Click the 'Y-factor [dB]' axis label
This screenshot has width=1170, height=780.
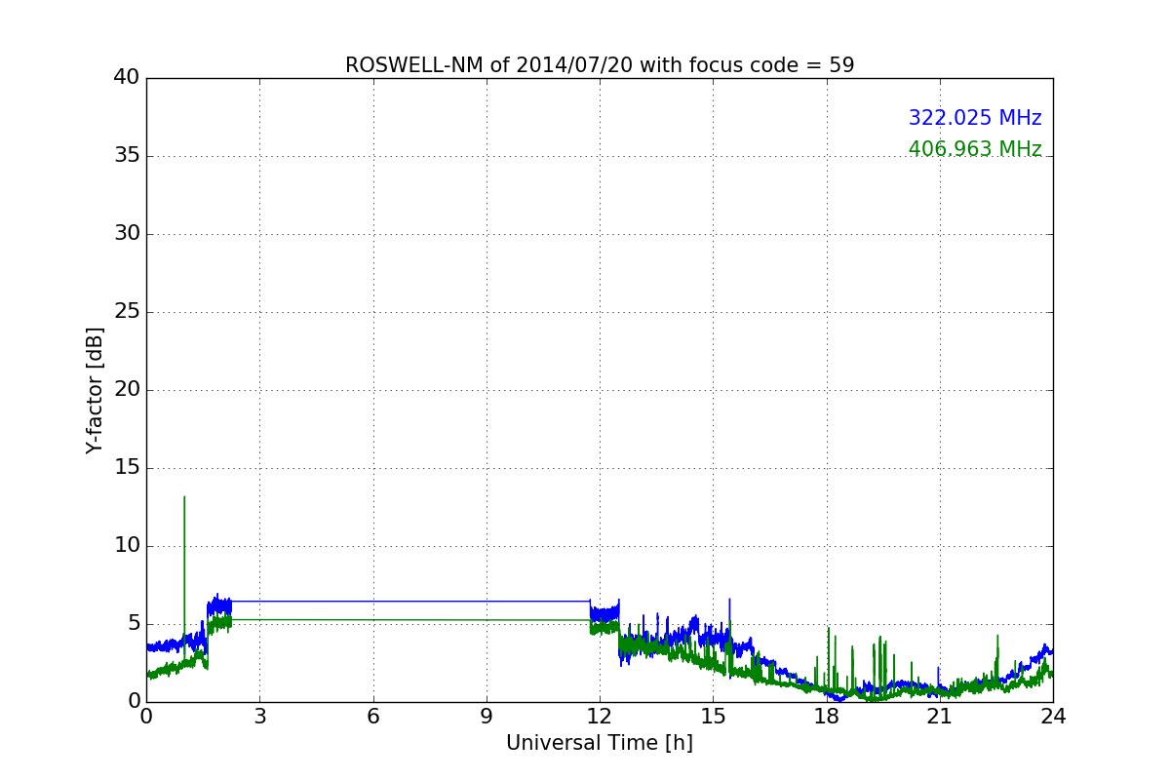click(95, 390)
